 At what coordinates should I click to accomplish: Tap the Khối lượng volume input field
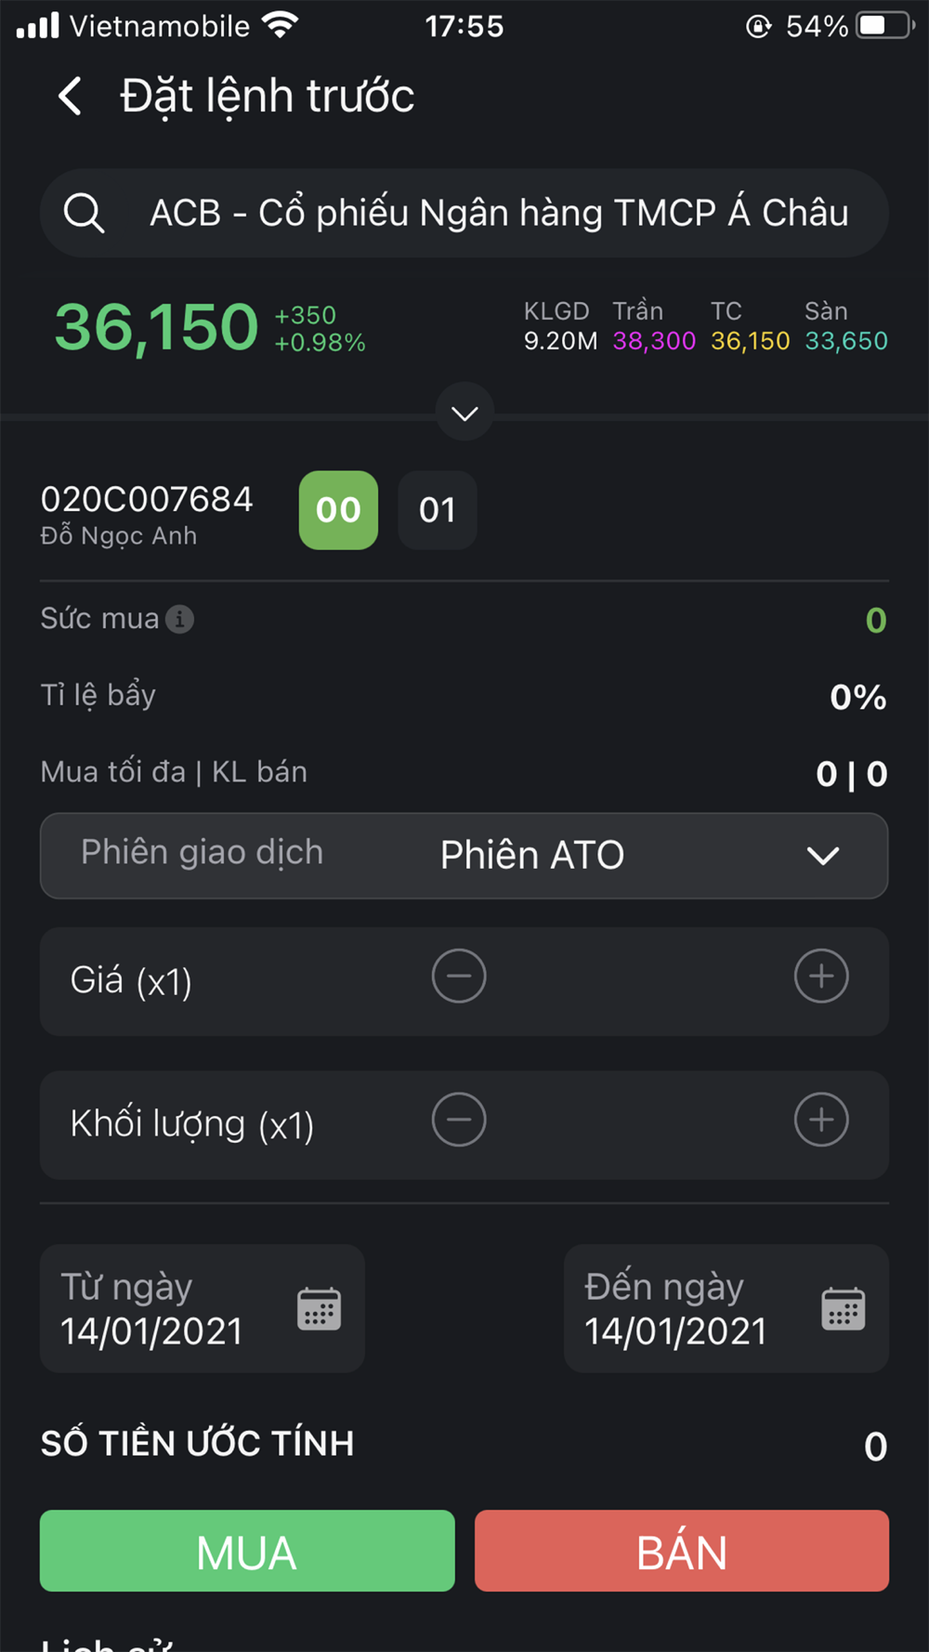(639, 1123)
